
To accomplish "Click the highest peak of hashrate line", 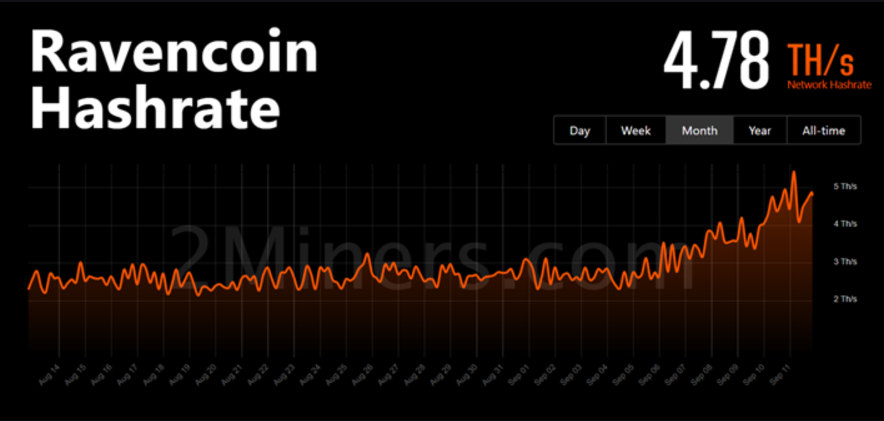I will click(x=793, y=172).
